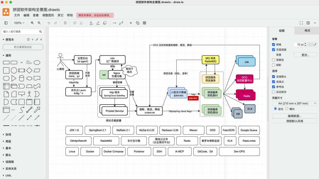Open the 文件 menu

17,15
